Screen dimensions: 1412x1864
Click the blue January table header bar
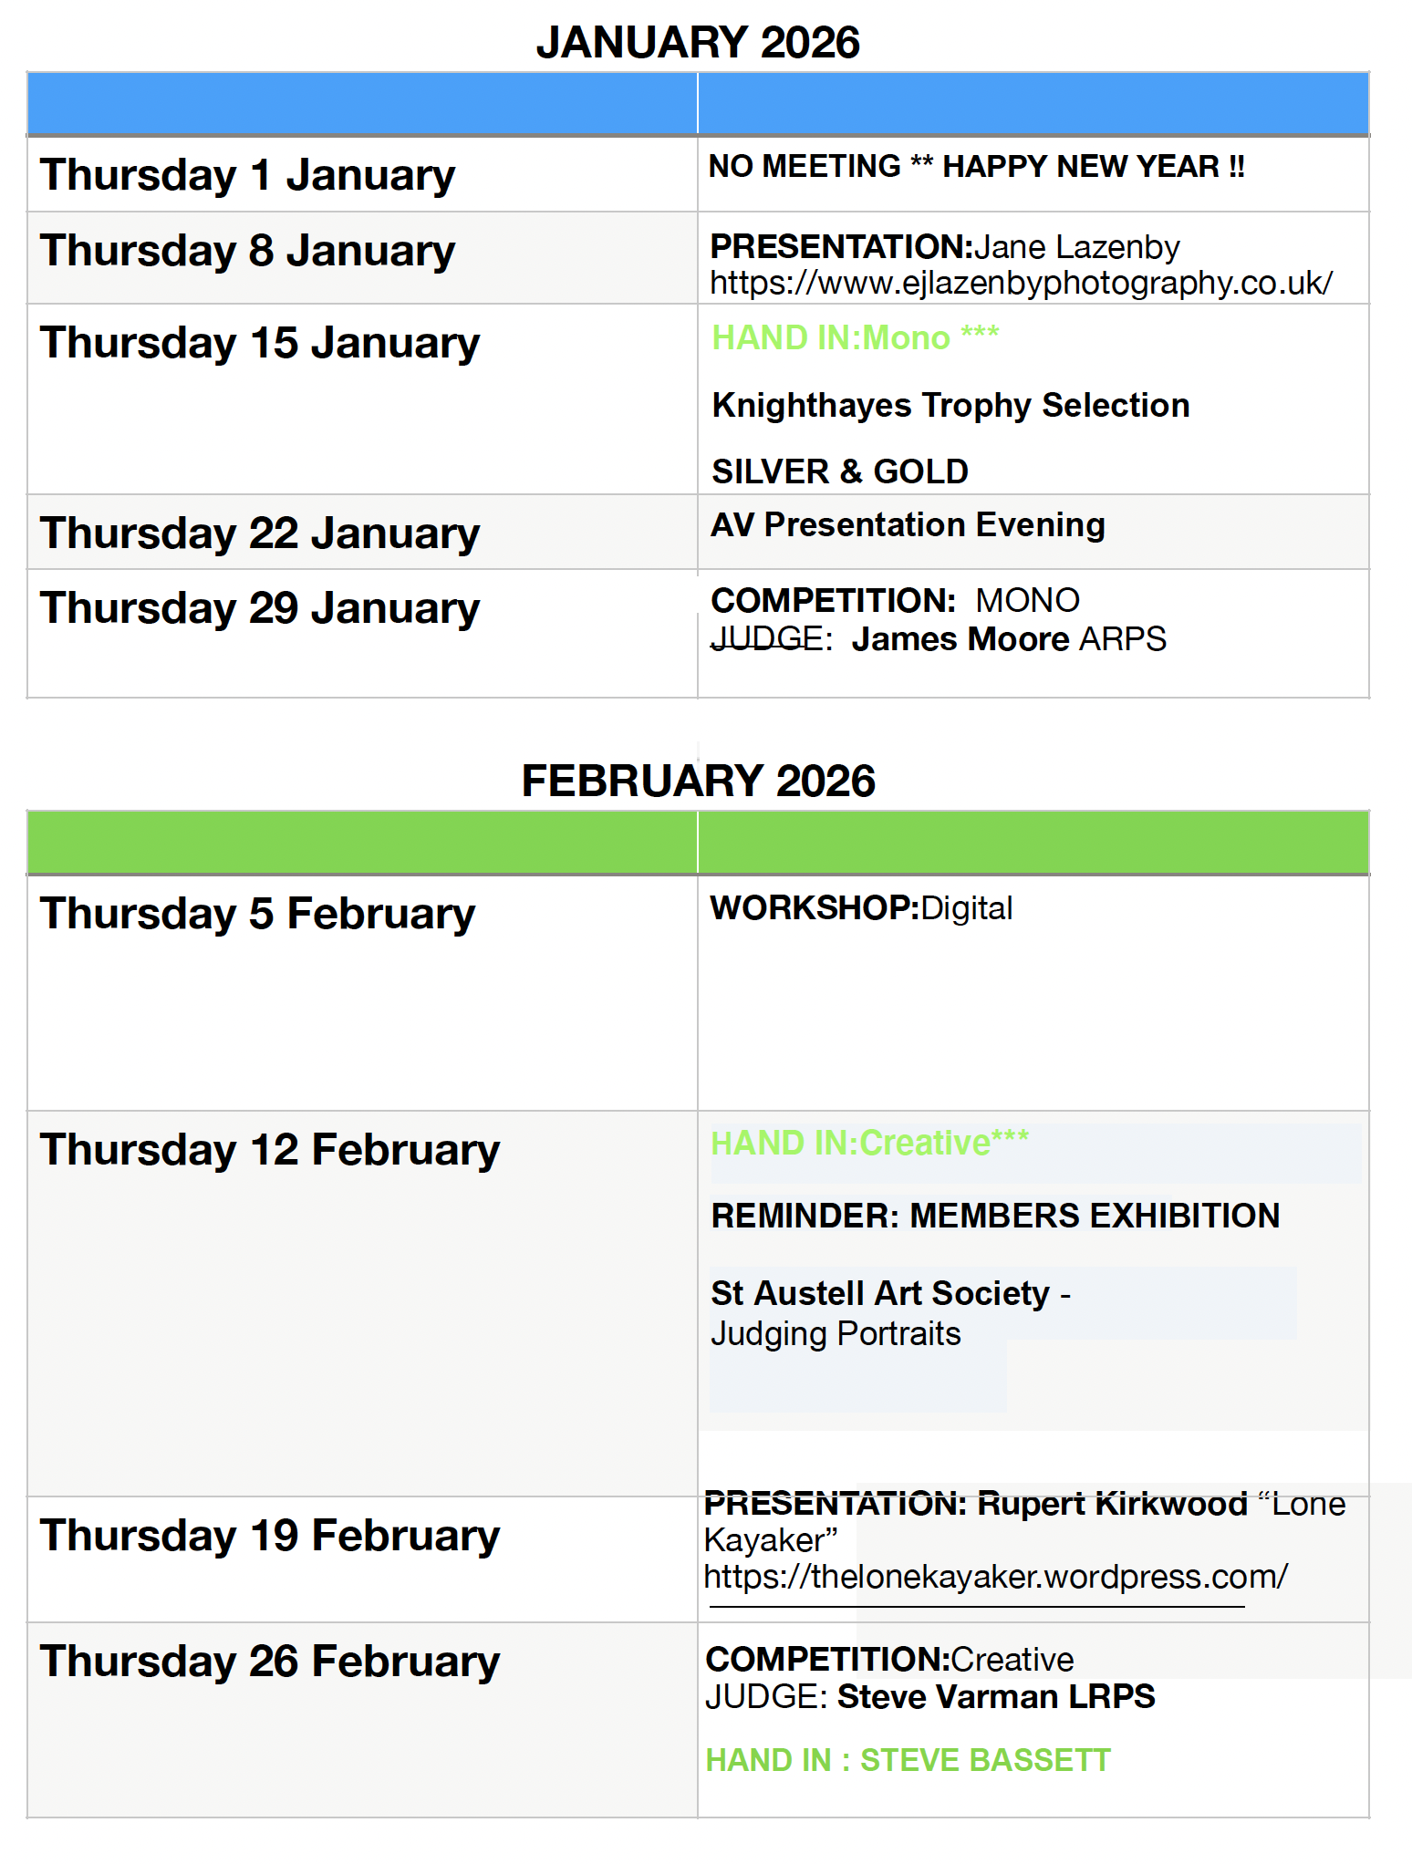(698, 103)
